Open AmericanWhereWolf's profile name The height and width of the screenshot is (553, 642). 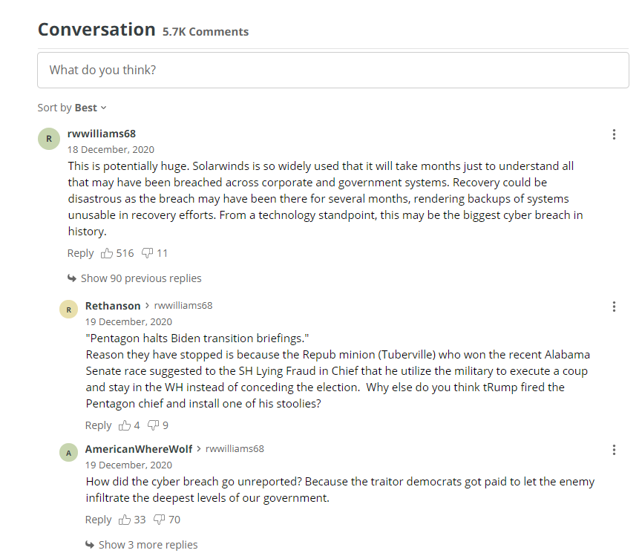point(139,449)
